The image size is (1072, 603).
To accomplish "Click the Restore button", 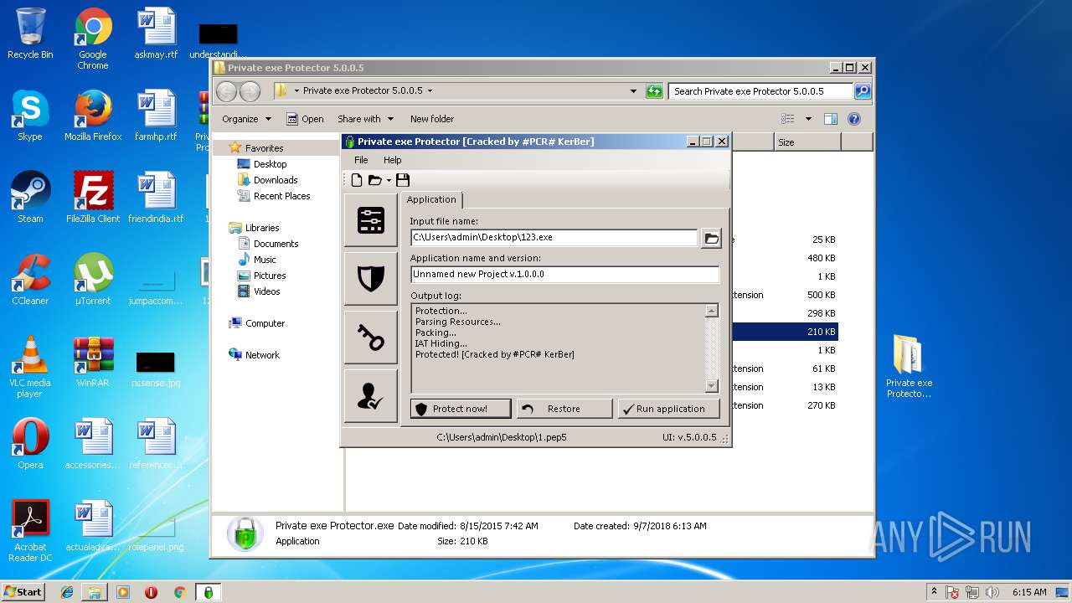I will point(564,409).
